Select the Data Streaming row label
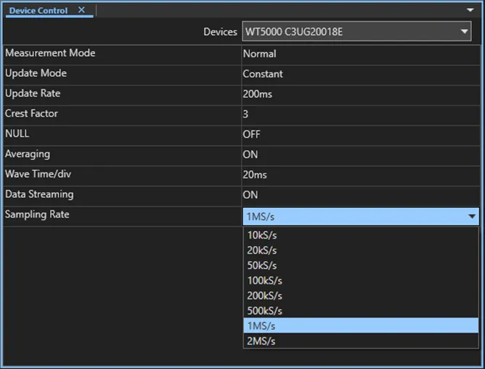The image size is (485, 369). (40, 194)
